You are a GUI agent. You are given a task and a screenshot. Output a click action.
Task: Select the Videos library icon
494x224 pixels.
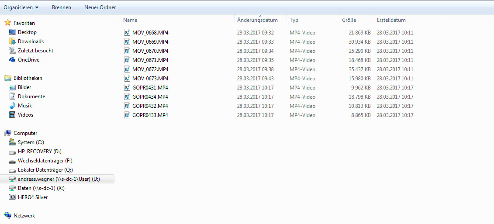[x=12, y=115]
